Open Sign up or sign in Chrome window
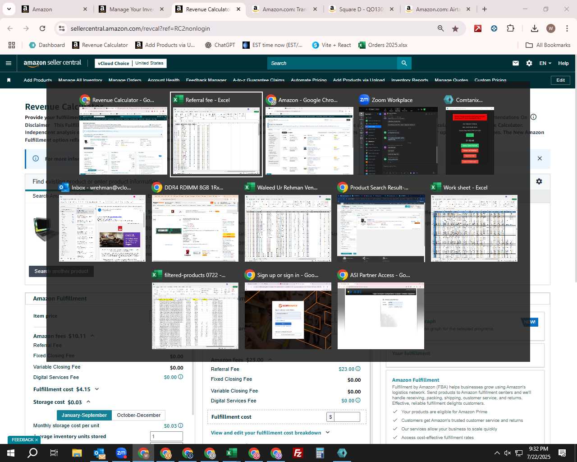 pos(288,310)
